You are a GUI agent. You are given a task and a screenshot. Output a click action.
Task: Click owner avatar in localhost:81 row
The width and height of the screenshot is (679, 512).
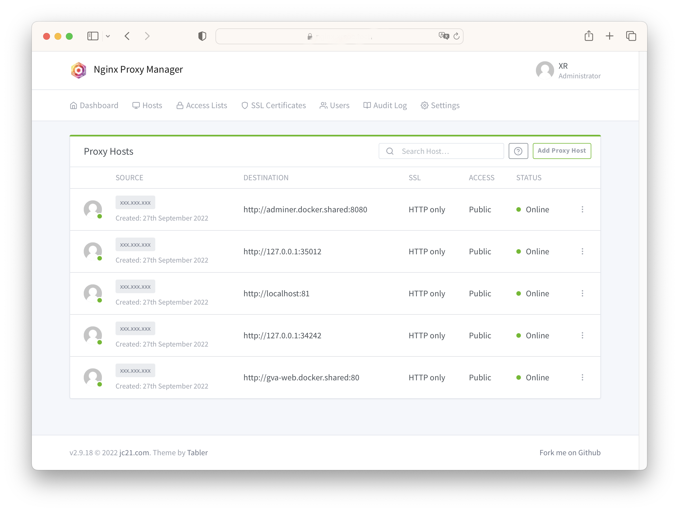(93, 293)
